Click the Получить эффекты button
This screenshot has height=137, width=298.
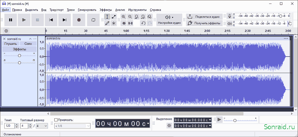[204, 23]
